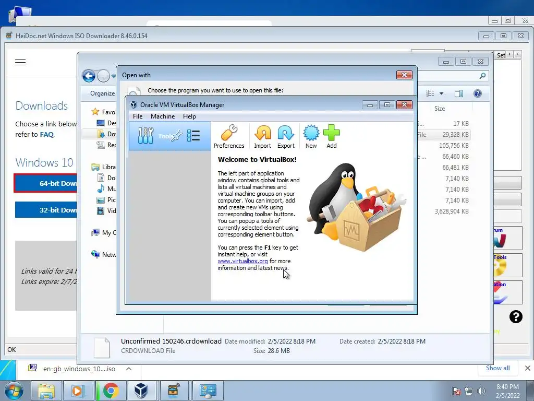The height and width of the screenshot is (401, 534).
Task: Open the Action Center flag icon
Action: (x=456, y=391)
